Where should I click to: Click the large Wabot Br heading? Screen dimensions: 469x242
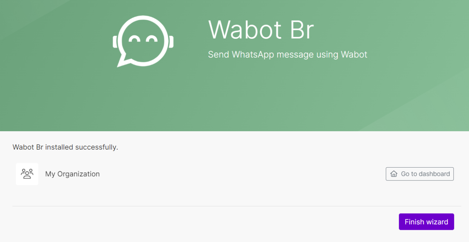click(x=261, y=30)
